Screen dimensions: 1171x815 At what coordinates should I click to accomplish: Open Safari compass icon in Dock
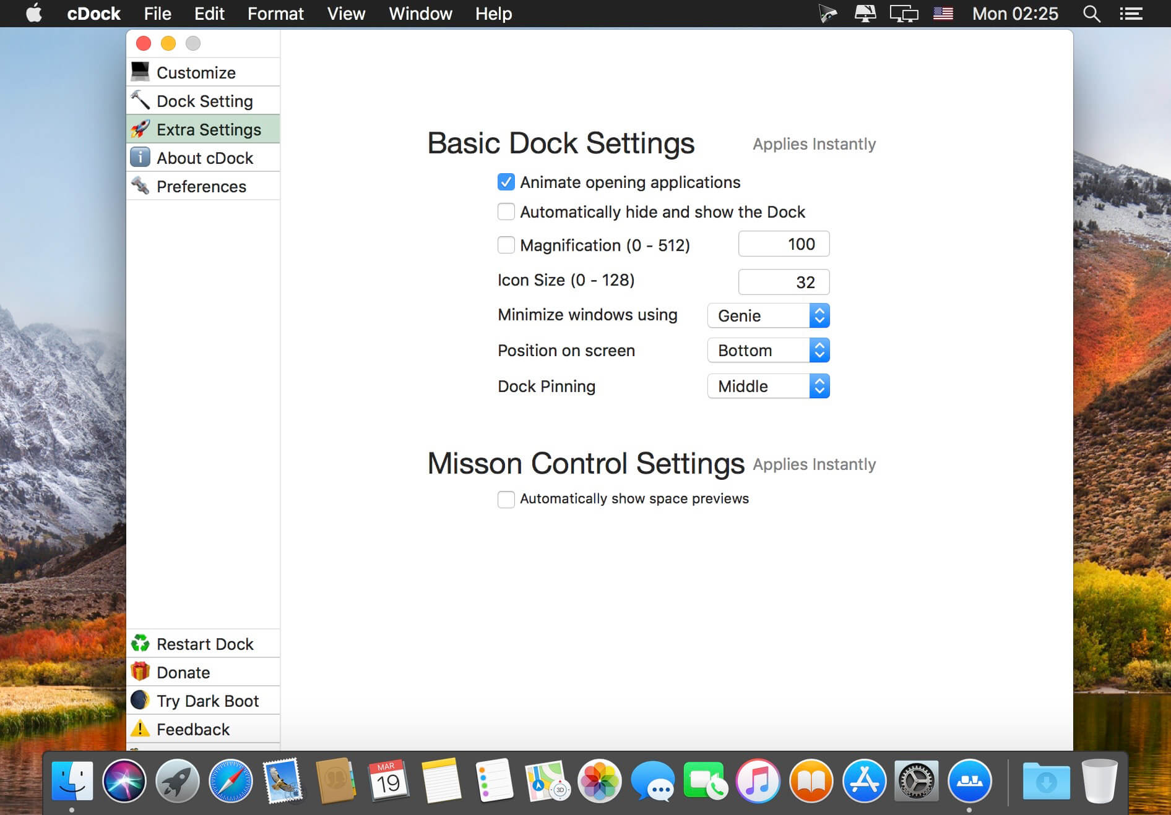pos(230,781)
